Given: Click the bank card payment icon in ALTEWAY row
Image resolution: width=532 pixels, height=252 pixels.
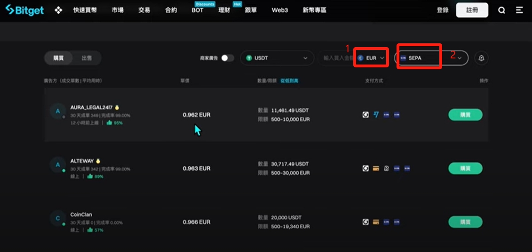Looking at the screenshot, I should pyautogui.click(x=375, y=169).
